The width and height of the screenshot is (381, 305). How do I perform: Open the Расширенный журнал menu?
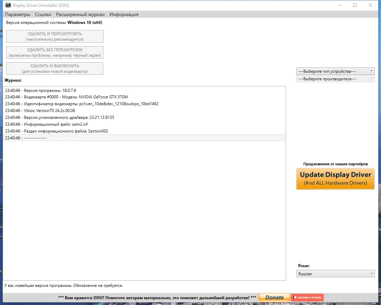[x=80, y=14]
